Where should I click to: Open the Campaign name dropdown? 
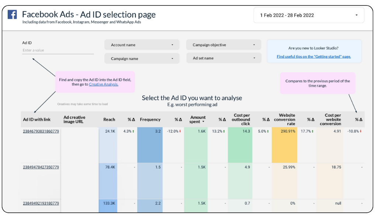coord(142,59)
